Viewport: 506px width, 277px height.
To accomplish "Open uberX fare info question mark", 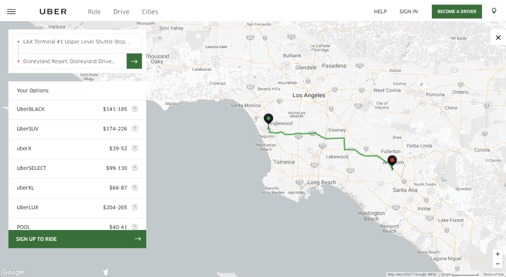I will click(x=135, y=148).
